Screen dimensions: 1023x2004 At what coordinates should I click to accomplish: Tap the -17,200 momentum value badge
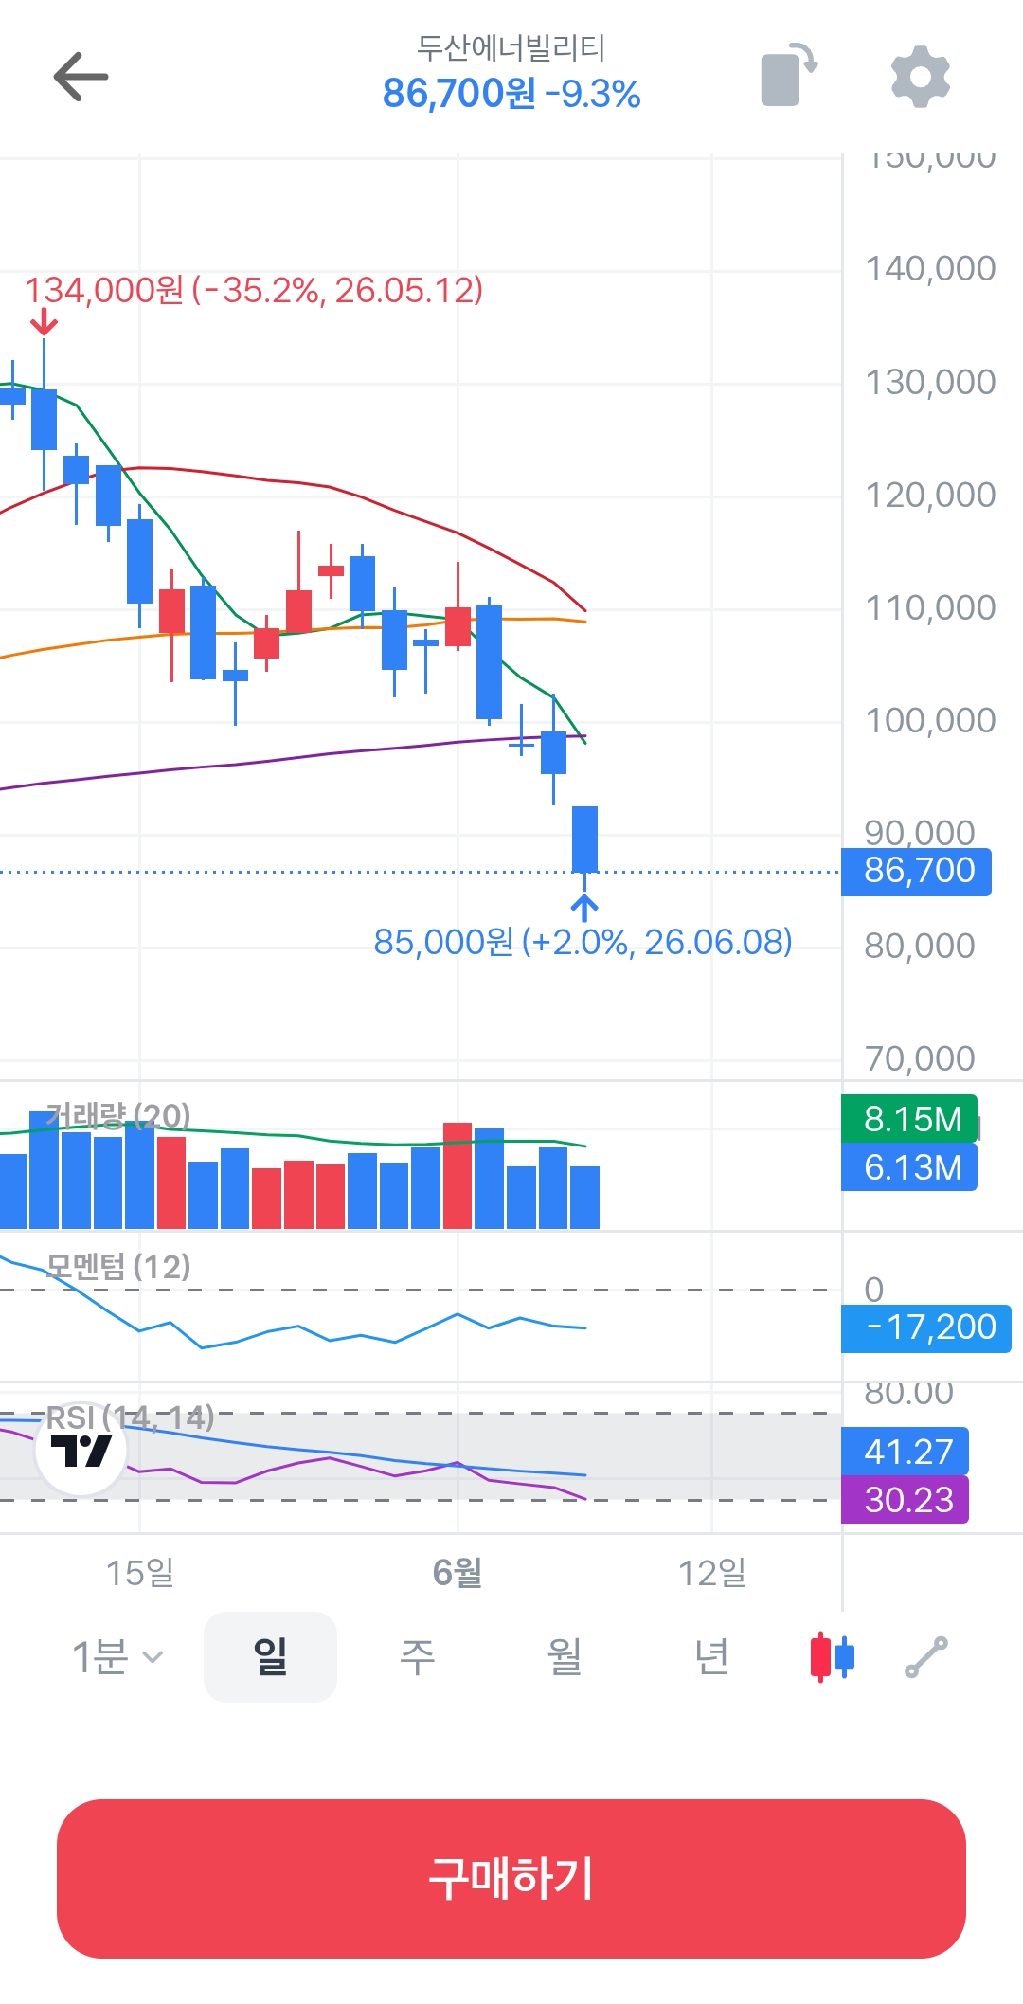[926, 1327]
